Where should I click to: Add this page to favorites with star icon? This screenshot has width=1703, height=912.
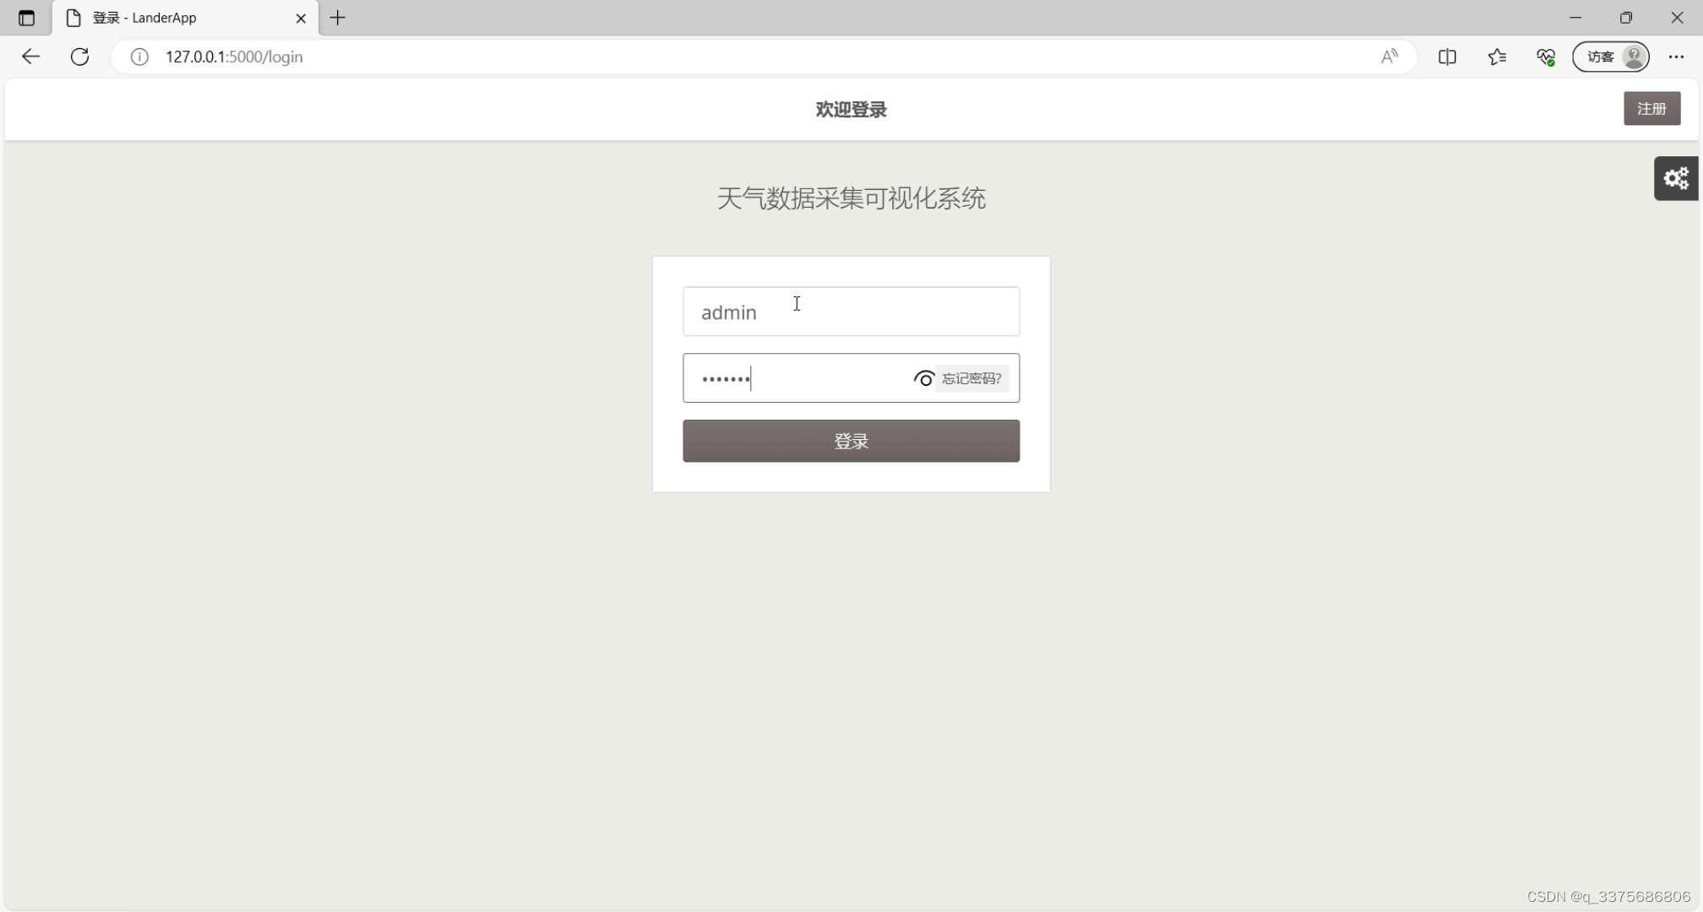[1497, 57]
